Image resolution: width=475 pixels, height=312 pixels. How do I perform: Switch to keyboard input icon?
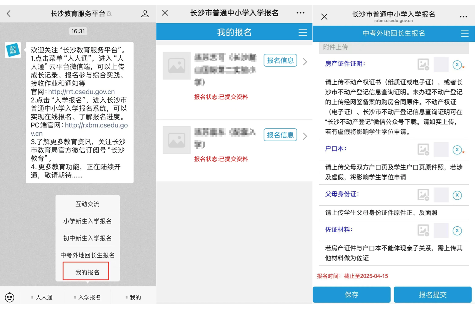(9, 297)
